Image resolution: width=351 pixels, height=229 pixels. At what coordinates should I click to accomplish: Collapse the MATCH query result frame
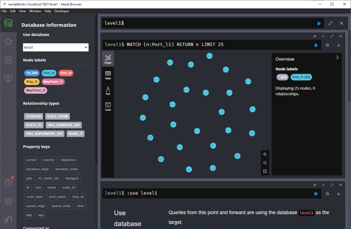(x=323, y=36)
